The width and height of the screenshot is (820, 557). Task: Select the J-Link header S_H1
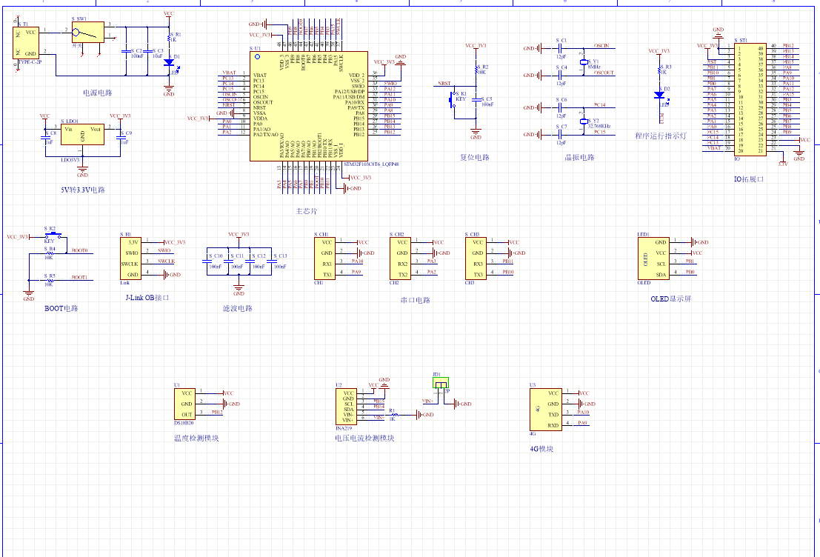click(130, 259)
